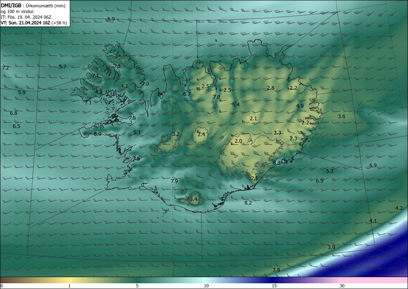
Task: Click the 4.5 value label
Action: [99, 91]
